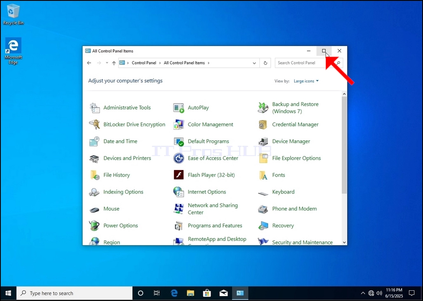Open the Ease of Access Center icon
Screen dimensions: 423x301
[x=179, y=159]
